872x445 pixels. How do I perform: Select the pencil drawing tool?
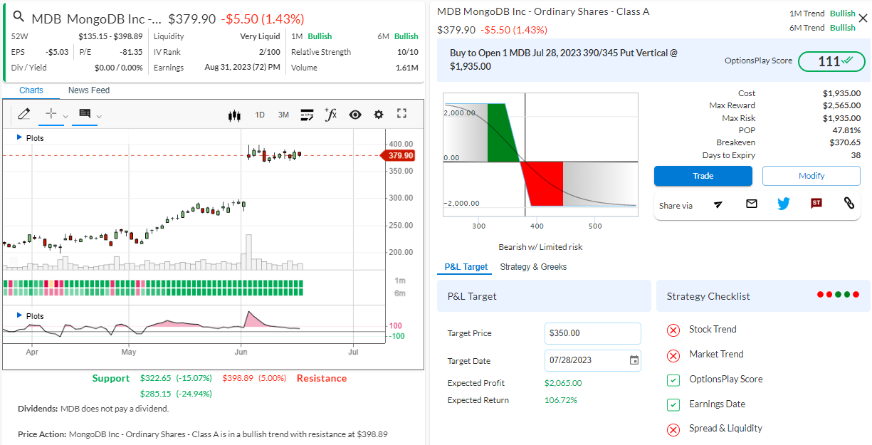tap(23, 114)
